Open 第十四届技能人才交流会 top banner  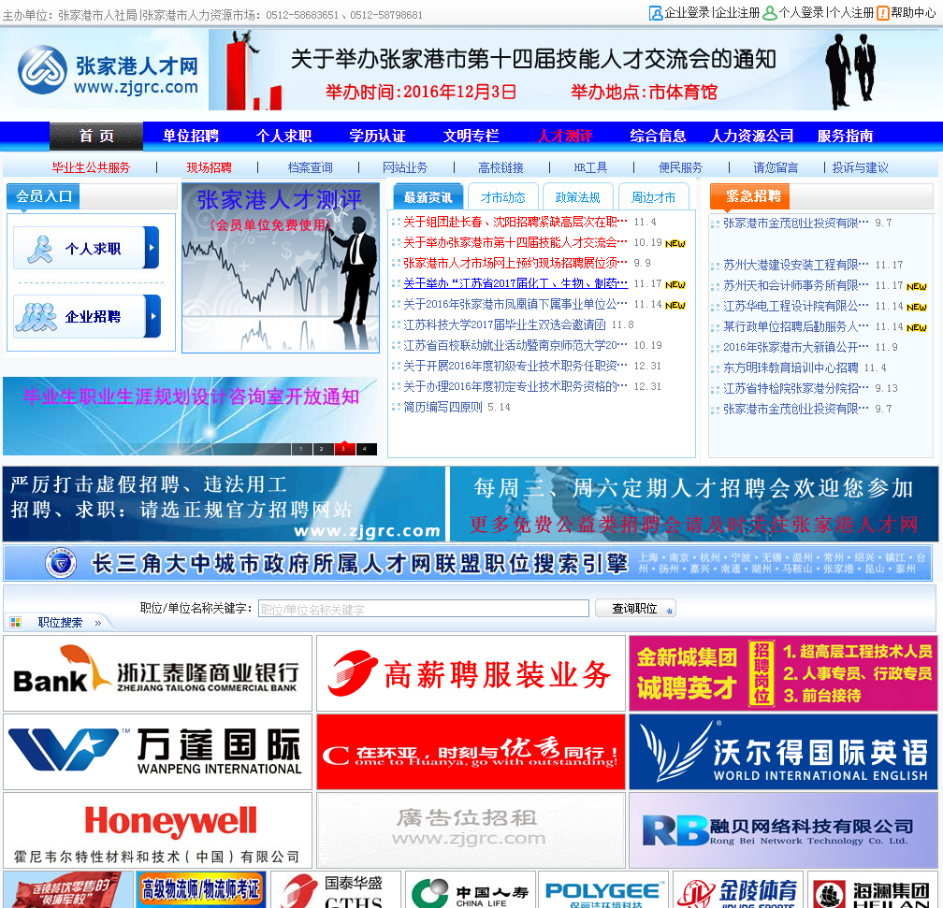pyautogui.click(x=575, y=70)
